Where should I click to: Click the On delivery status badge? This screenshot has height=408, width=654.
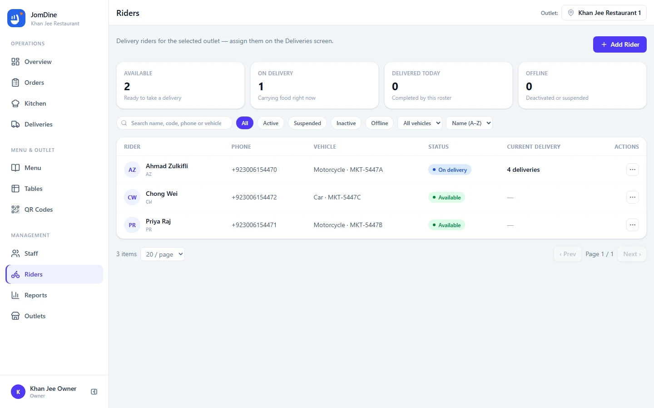click(450, 170)
